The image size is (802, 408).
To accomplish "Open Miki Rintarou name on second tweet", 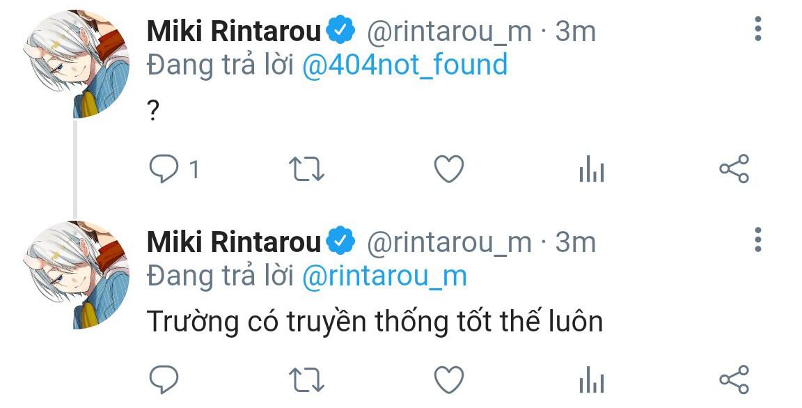I will pos(233,242).
